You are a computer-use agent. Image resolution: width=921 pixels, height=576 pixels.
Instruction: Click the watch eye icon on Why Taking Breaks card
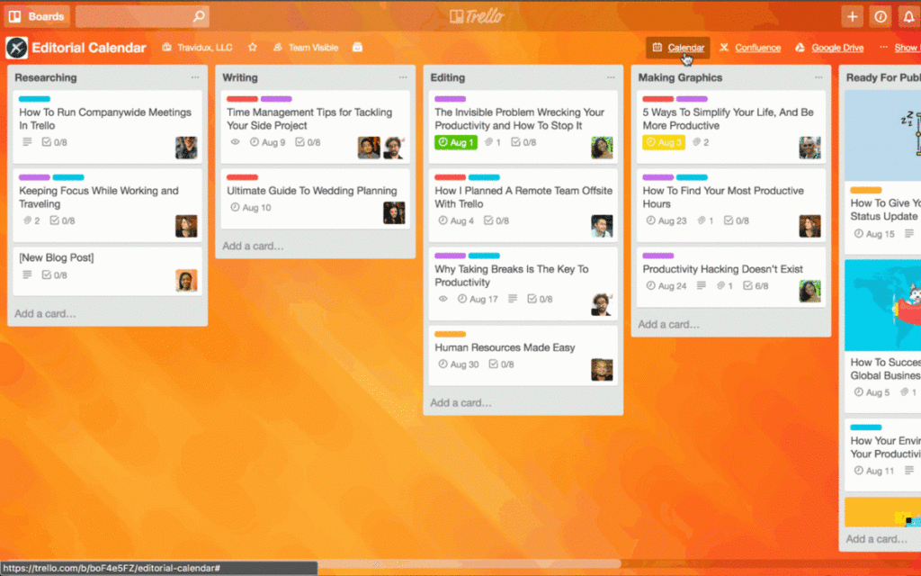click(x=443, y=299)
